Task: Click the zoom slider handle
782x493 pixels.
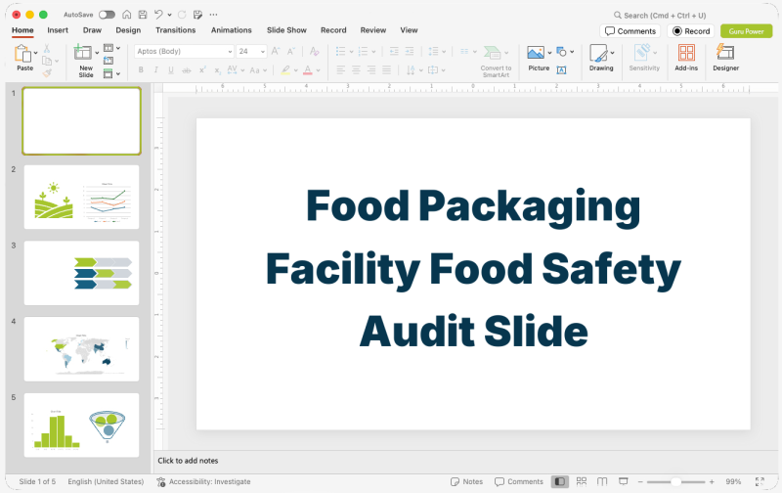Action: point(675,481)
